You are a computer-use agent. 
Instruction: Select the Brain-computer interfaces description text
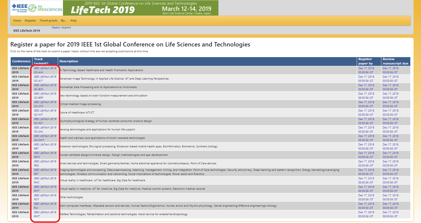click(168, 206)
